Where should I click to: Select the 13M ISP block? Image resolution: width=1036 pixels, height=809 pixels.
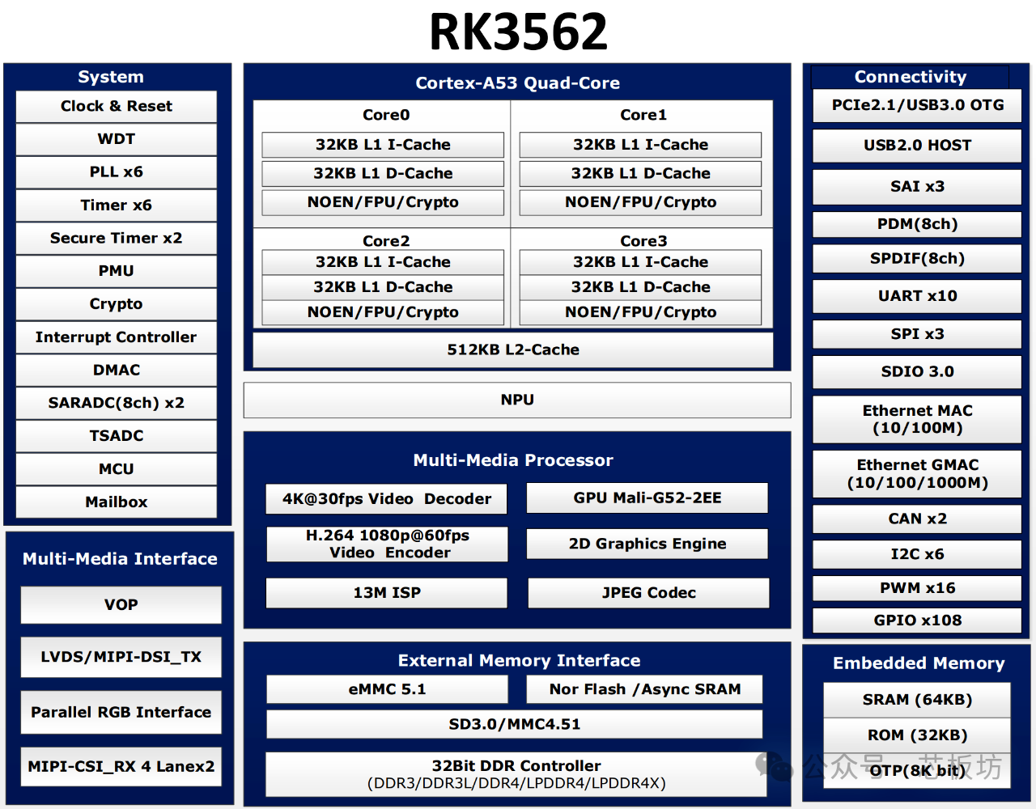[386, 593]
